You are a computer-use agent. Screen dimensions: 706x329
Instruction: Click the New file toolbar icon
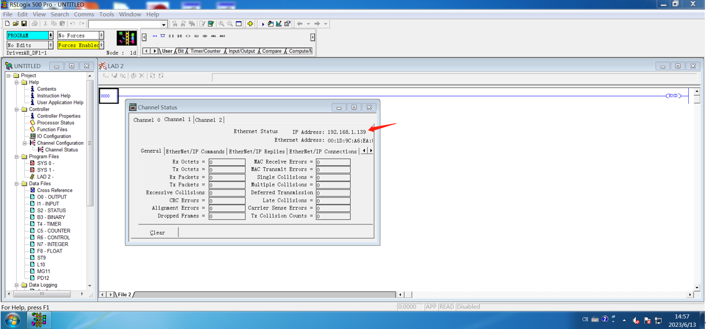pyautogui.click(x=7, y=24)
